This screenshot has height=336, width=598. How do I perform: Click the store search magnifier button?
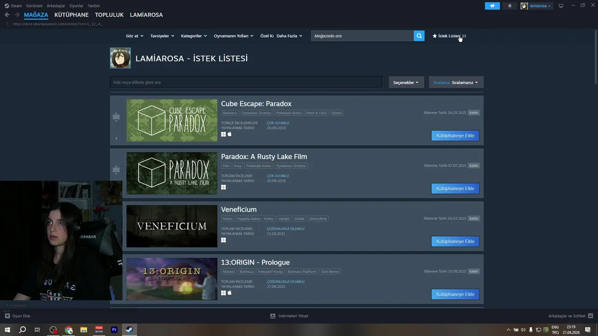pyautogui.click(x=419, y=36)
